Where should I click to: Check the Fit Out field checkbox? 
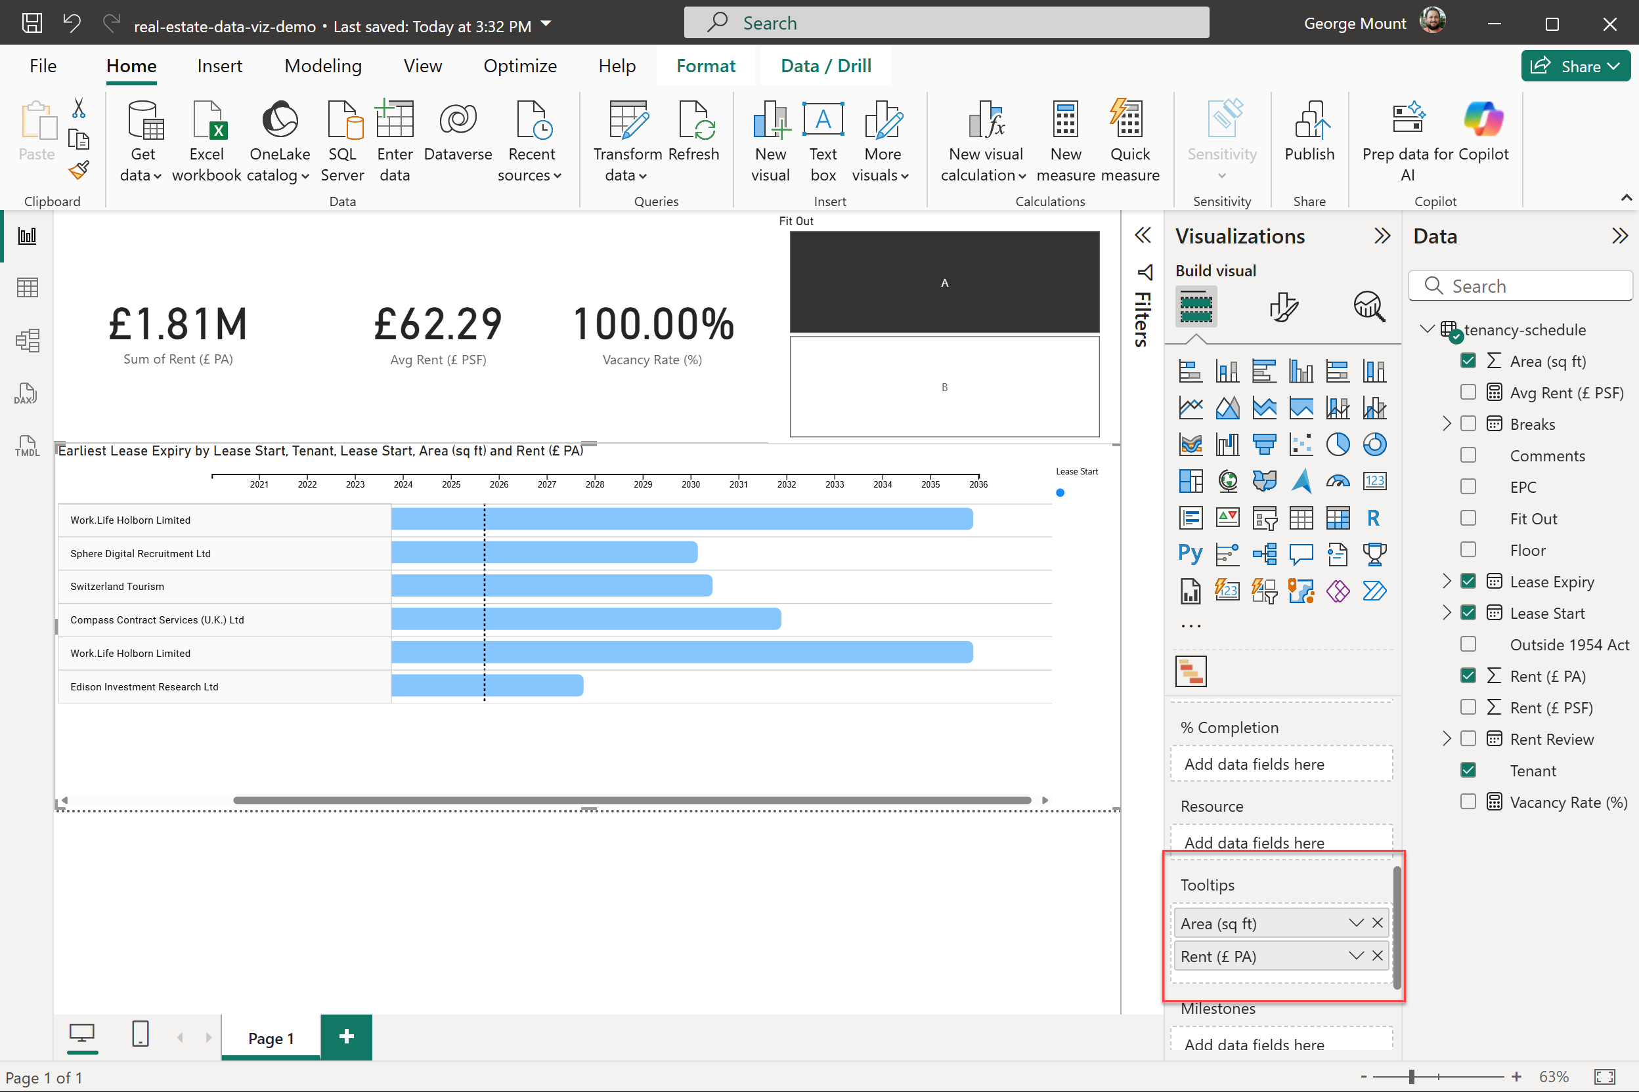coord(1468,518)
